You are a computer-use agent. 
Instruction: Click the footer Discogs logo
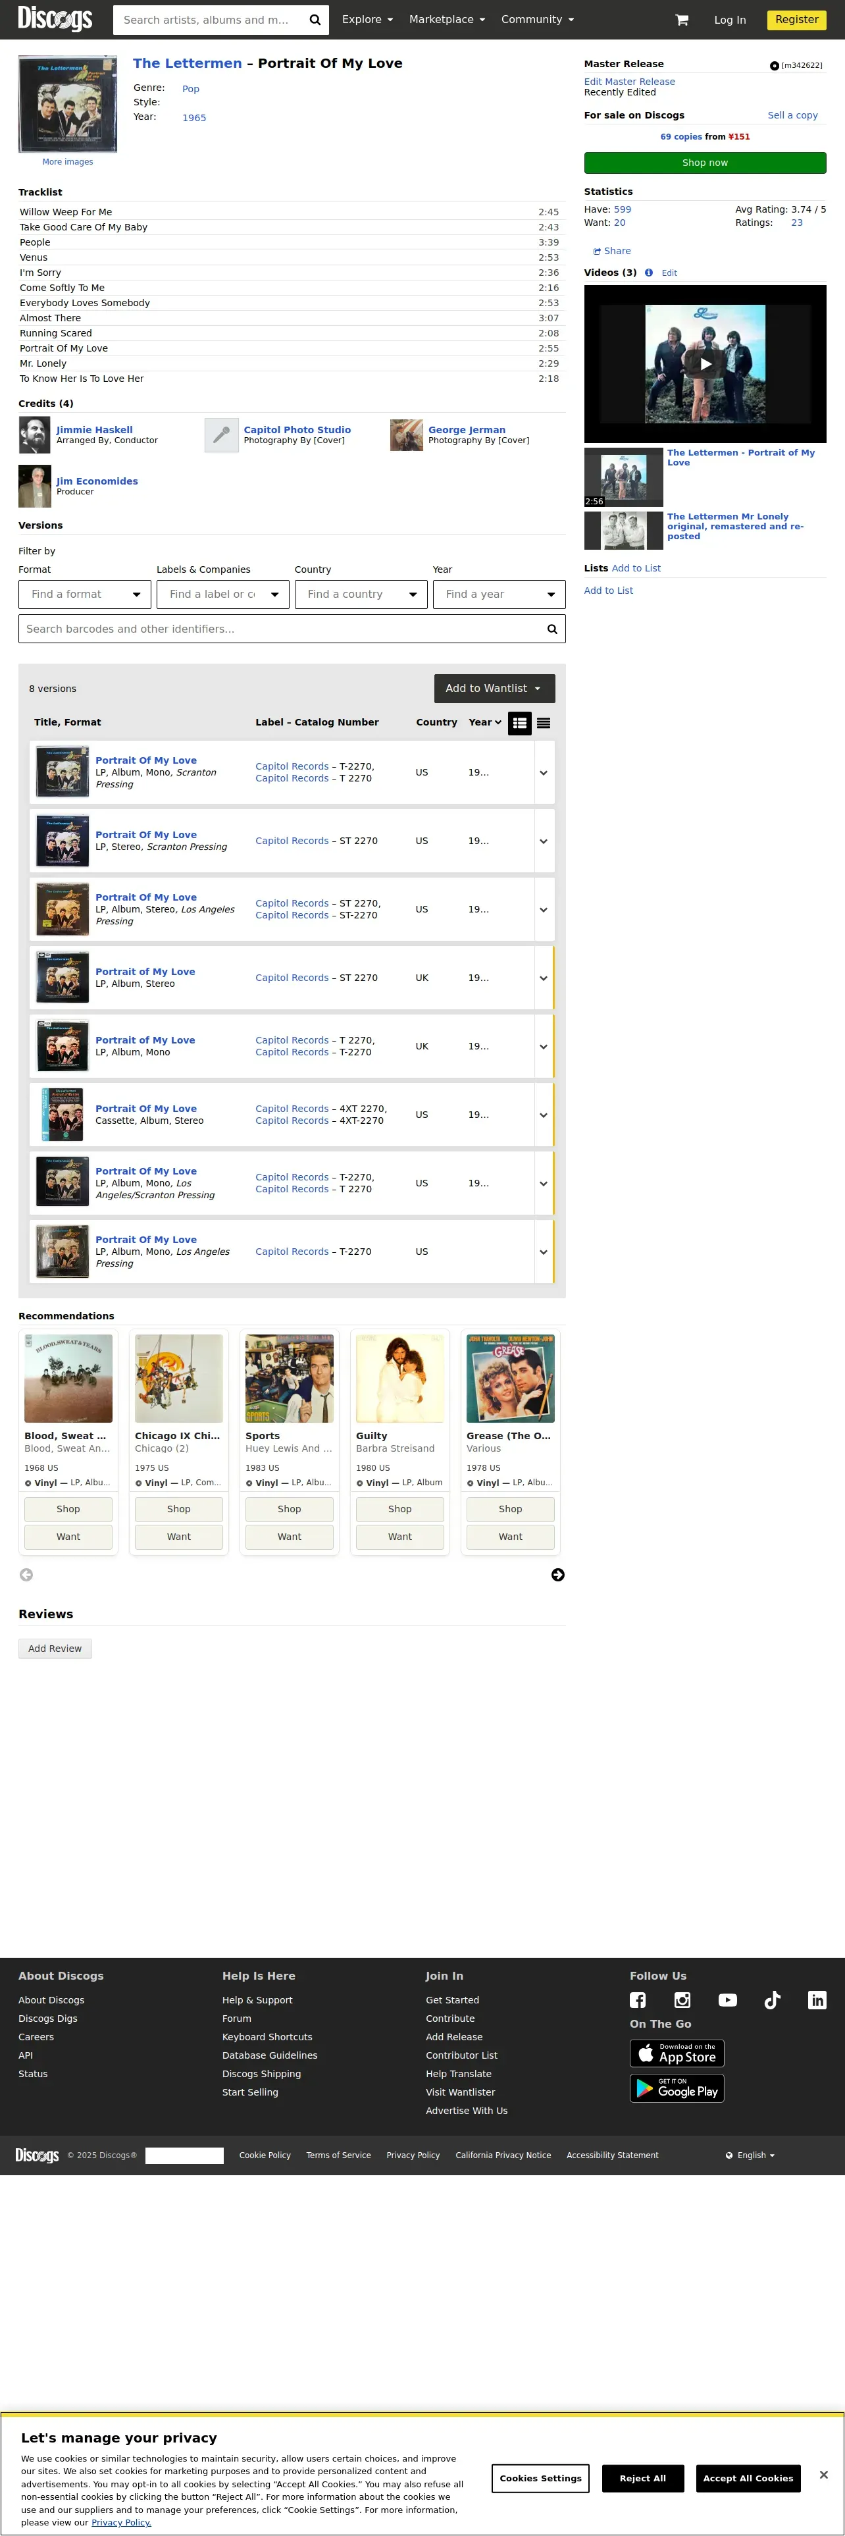click(38, 2155)
